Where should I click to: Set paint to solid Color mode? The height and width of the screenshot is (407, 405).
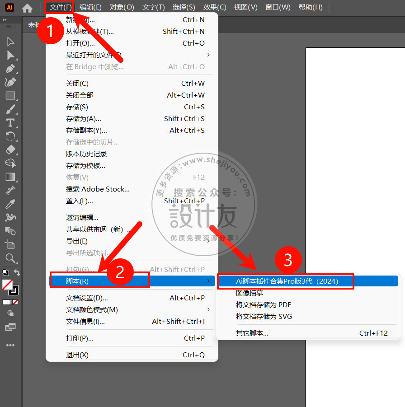(x=5, y=302)
